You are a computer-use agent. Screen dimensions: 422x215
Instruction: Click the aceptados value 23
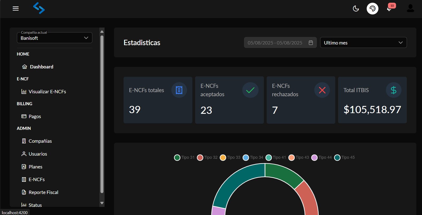(x=206, y=110)
